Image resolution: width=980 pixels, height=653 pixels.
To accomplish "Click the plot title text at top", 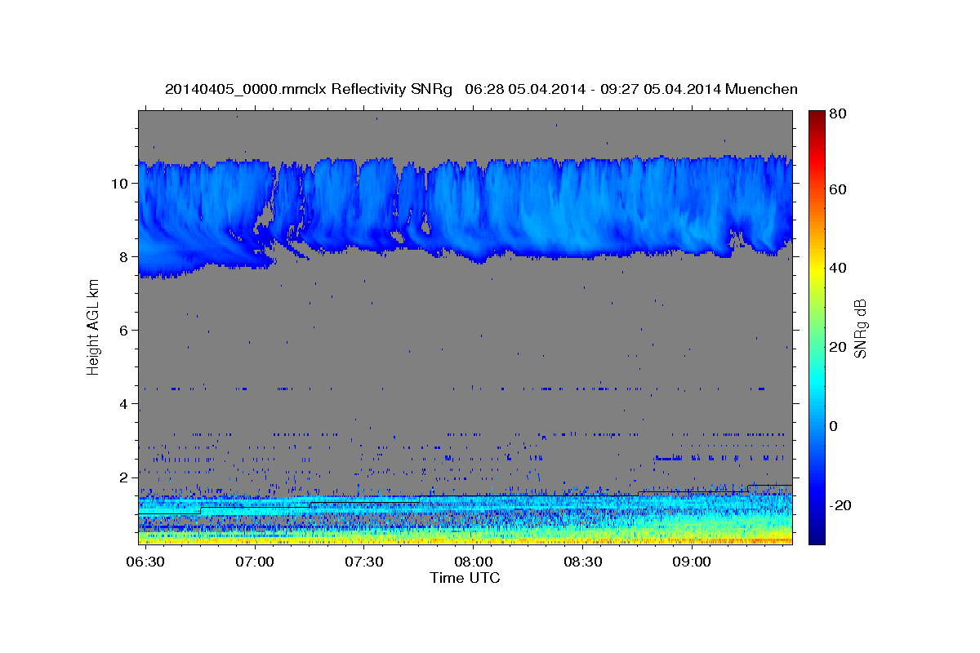I will (481, 89).
